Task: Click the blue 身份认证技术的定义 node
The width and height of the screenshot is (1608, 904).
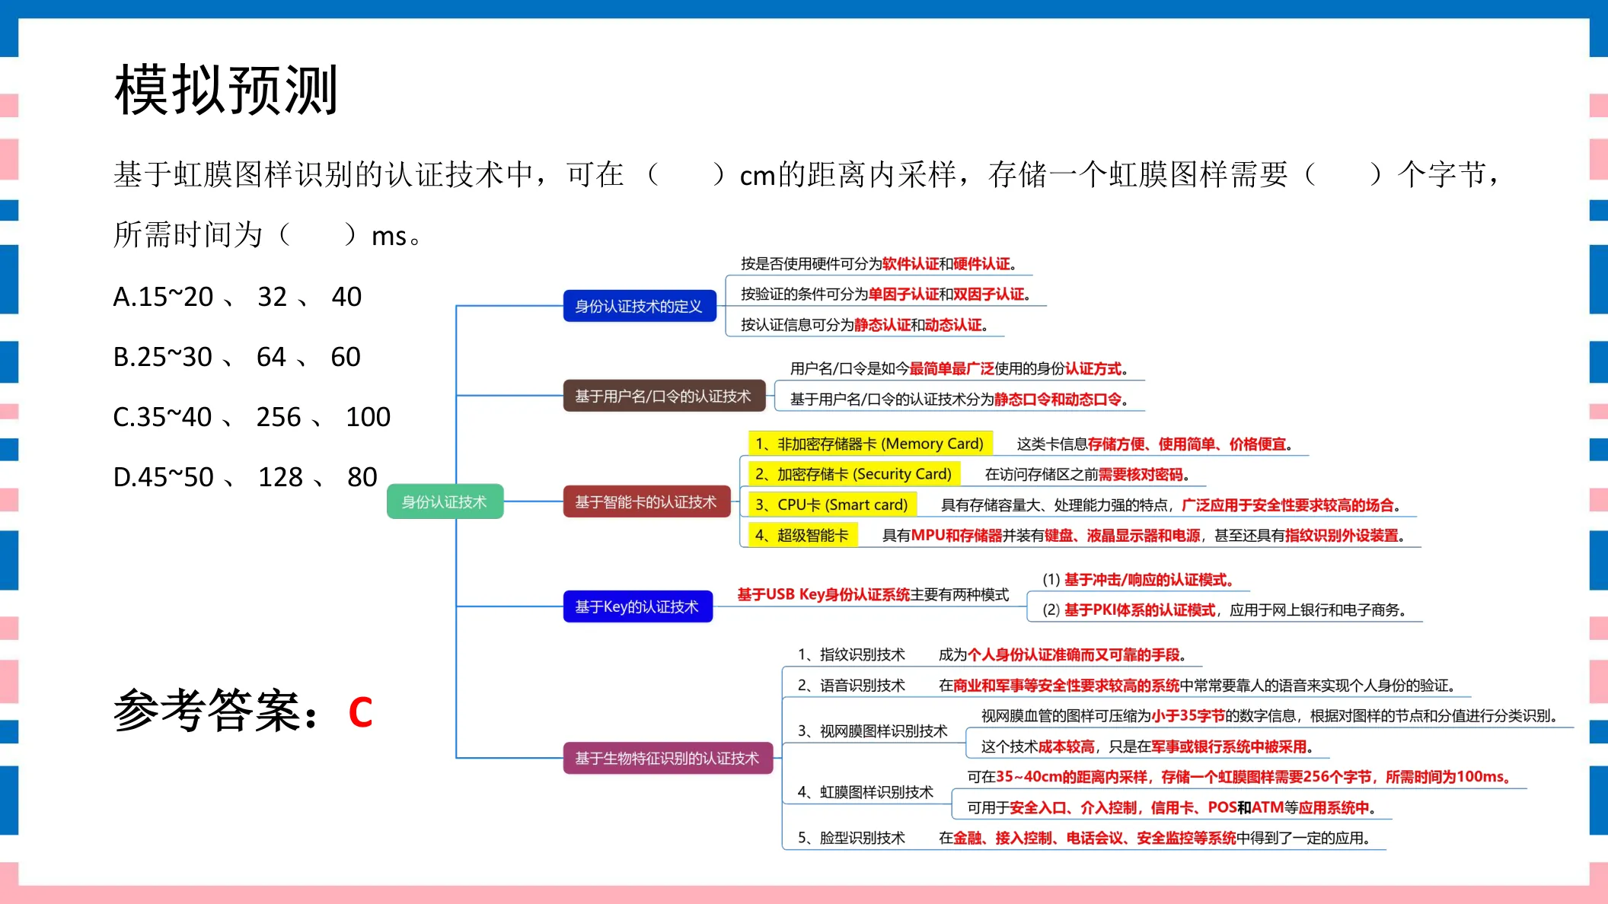Action: [640, 306]
